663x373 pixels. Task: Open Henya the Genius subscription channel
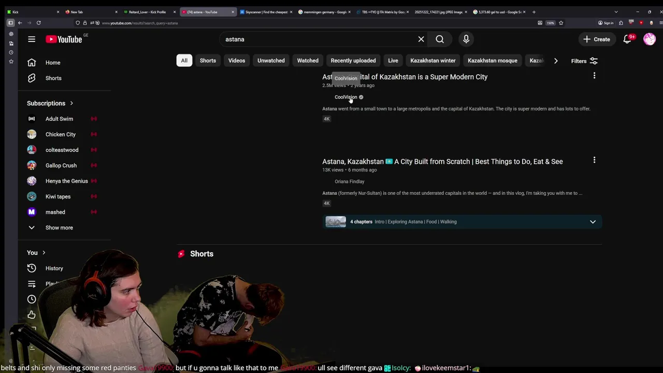click(67, 181)
